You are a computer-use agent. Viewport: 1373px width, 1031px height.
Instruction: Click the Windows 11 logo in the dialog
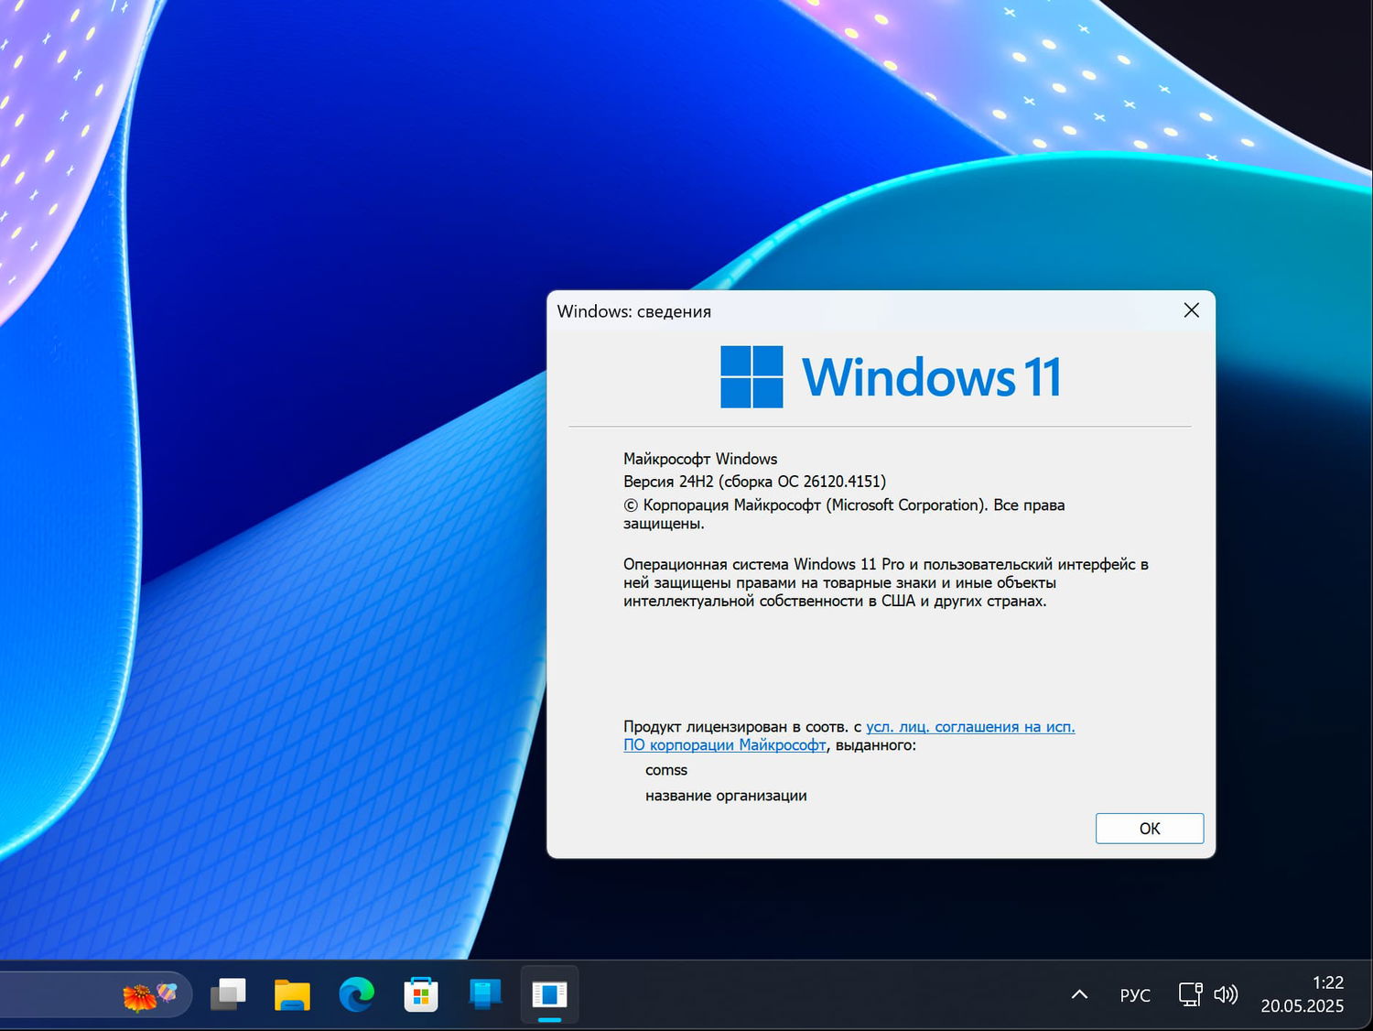point(751,375)
